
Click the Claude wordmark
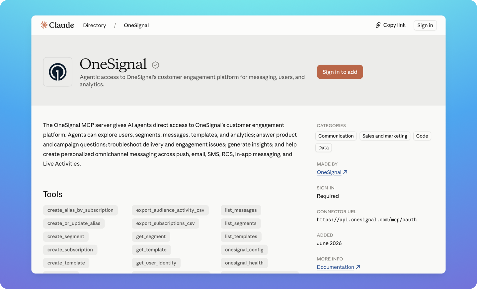click(61, 25)
